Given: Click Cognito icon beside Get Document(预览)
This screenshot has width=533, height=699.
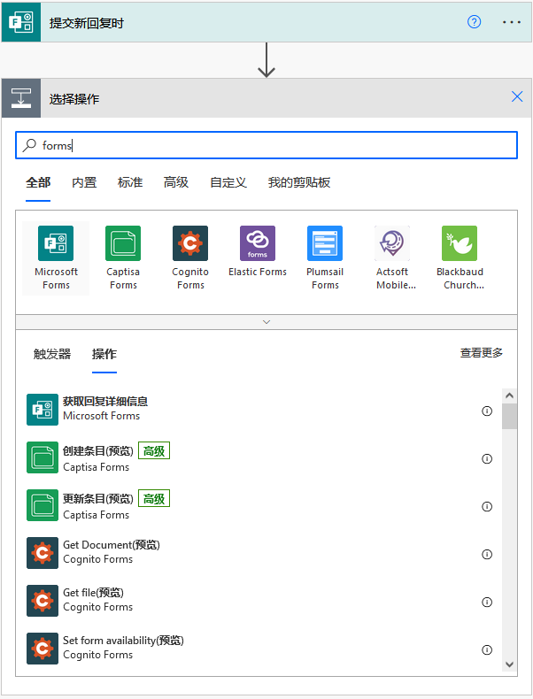Looking at the screenshot, I should tap(42, 553).
